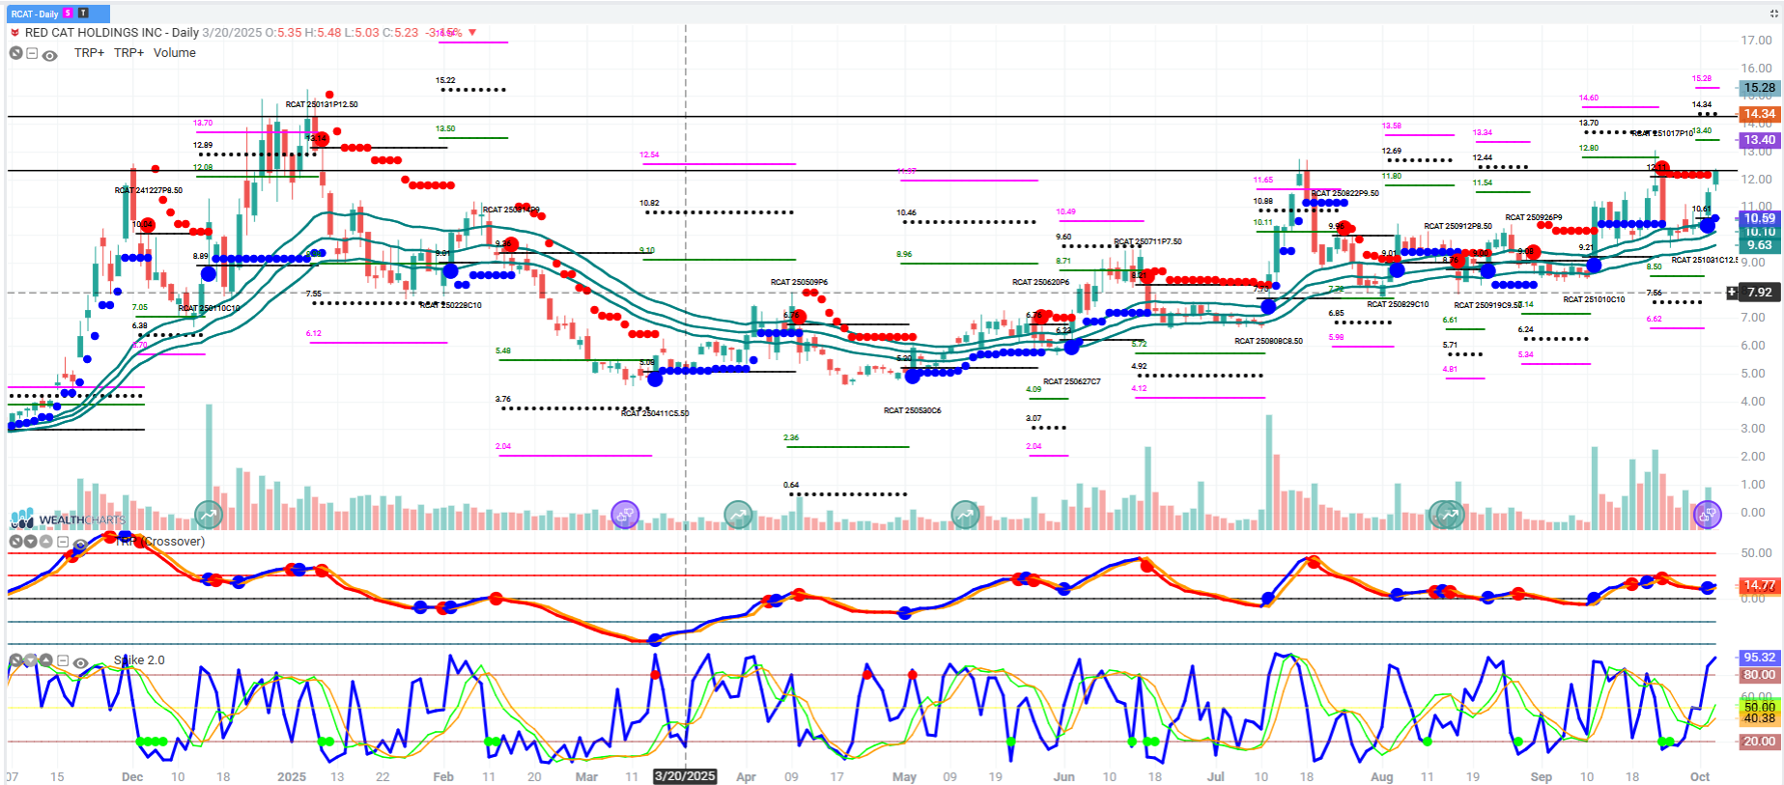Toggle visibility of main price chart indicators
This screenshot has width=1784, height=785.
(x=50, y=55)
